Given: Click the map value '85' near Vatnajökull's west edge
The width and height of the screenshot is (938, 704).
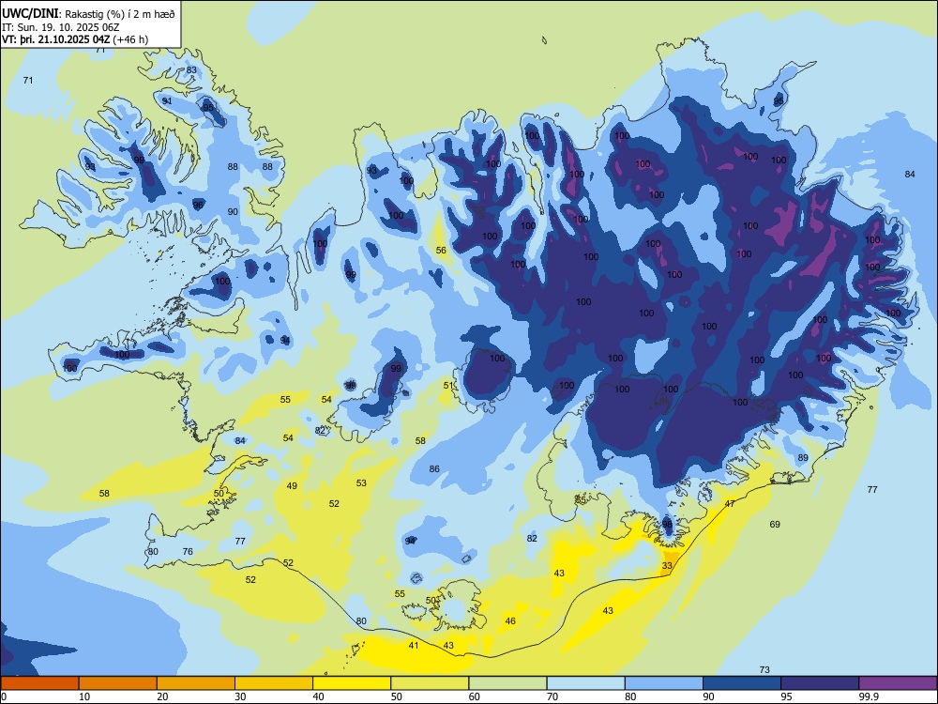Looking at the screenshot, I should (x=581, y=499).
